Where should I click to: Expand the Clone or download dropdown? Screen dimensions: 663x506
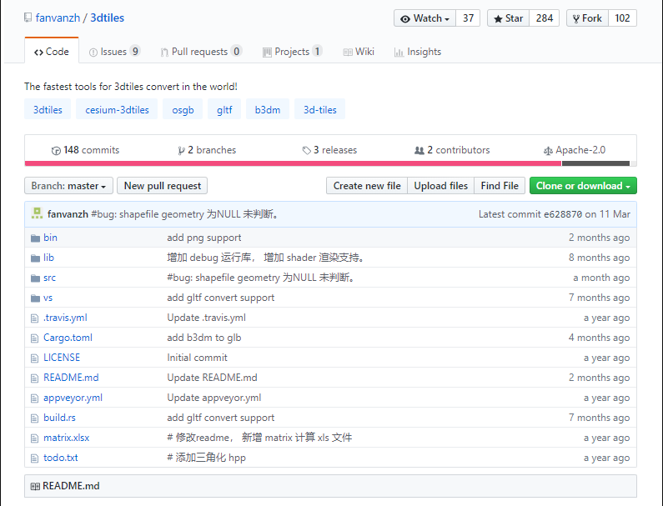(x=583, y=186)
